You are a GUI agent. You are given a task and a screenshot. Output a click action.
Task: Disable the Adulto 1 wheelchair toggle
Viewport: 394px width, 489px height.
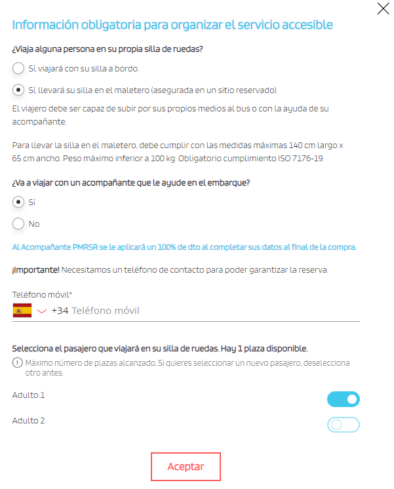coord(343,399)
